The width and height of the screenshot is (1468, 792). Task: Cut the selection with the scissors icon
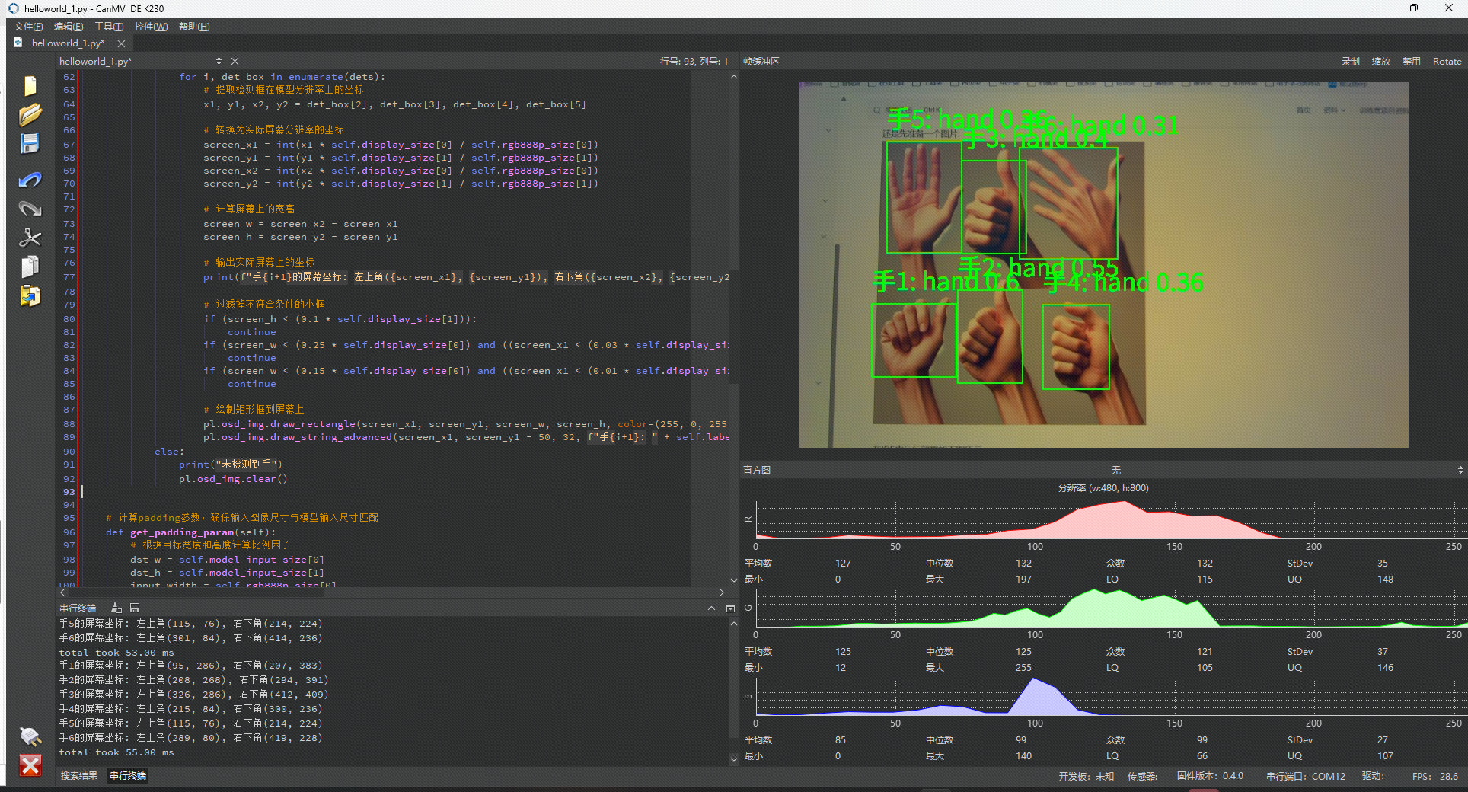point(30,238)
